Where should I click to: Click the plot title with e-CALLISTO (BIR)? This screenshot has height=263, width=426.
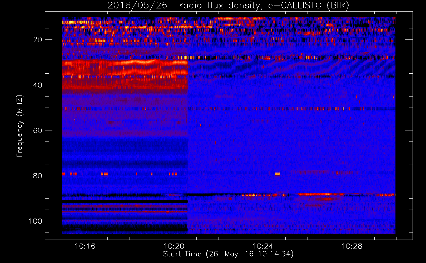228,5
